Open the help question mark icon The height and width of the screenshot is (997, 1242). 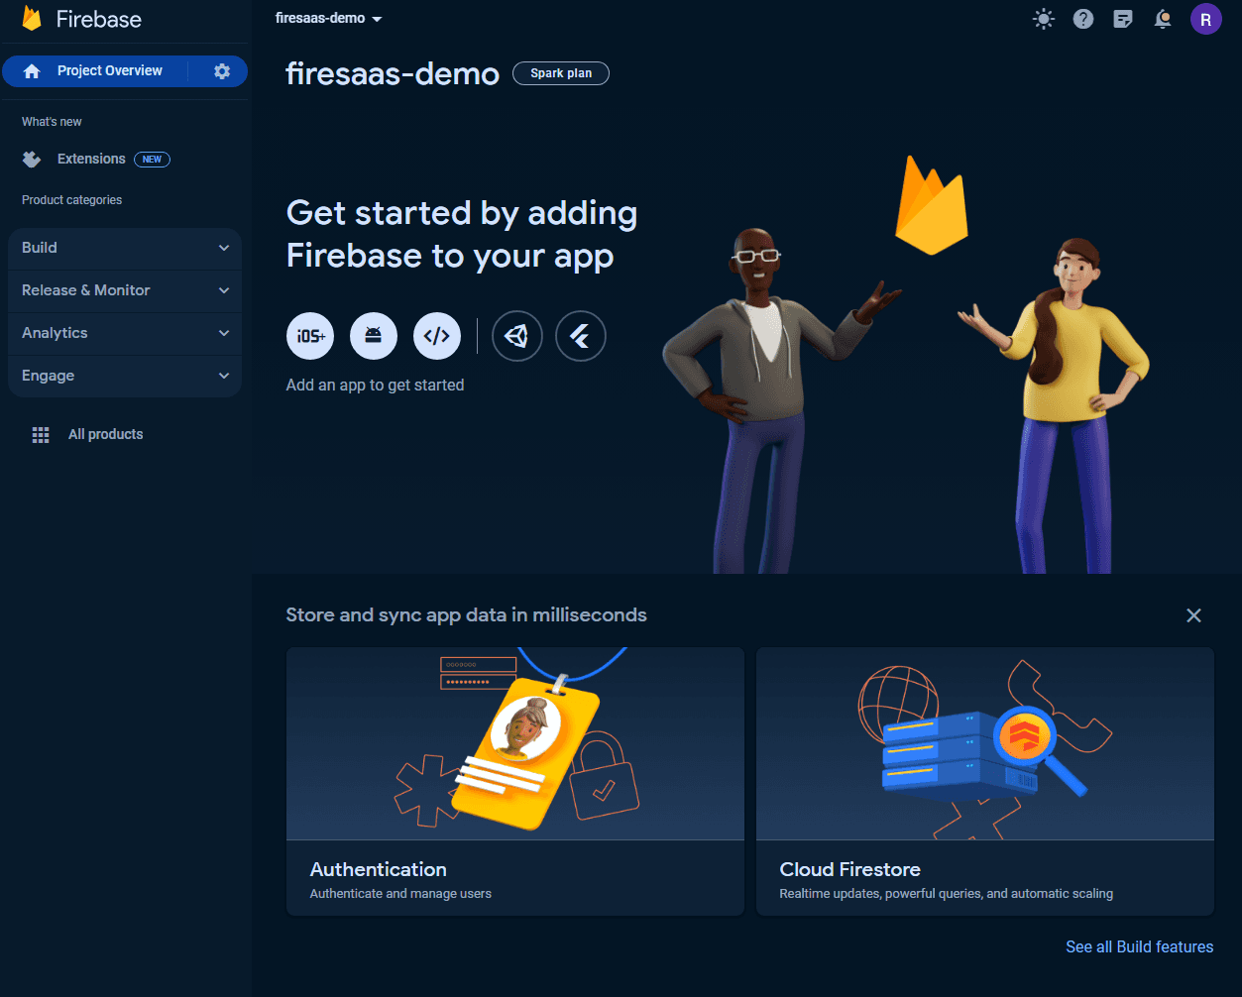[1083, 19]
